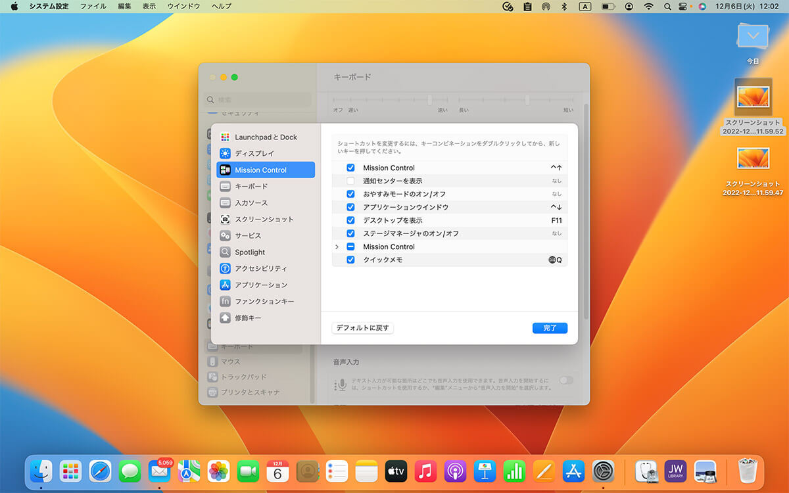789x493 pixels.
Task: Uncheck おやすみモードのオン/オフ checkbox
Action: 350,194
